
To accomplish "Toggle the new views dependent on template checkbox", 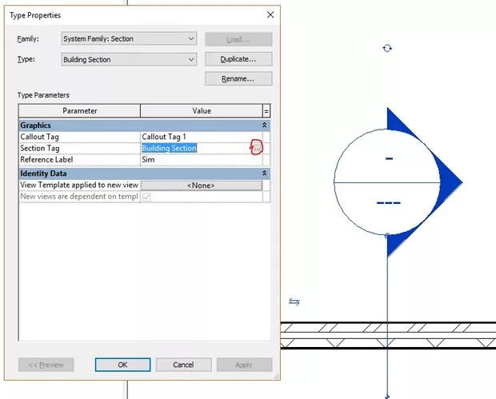I will [x=146, y=197].
